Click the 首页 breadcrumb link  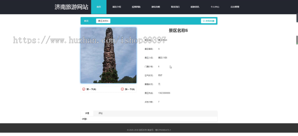pyautogui.click(x=86, y=21)
